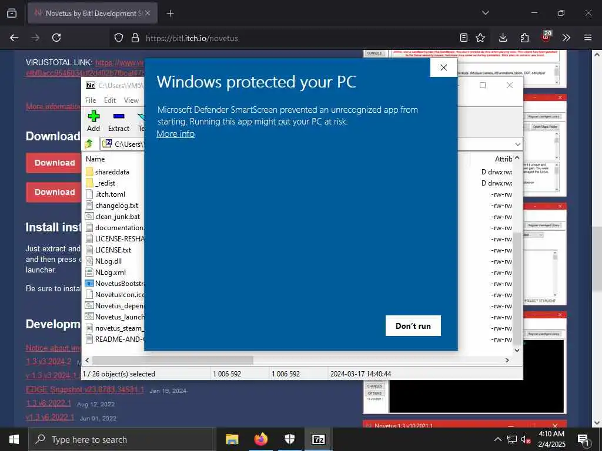The image size is (602, 451).
Task: Click the padlock site info icon
Action: 135,38
